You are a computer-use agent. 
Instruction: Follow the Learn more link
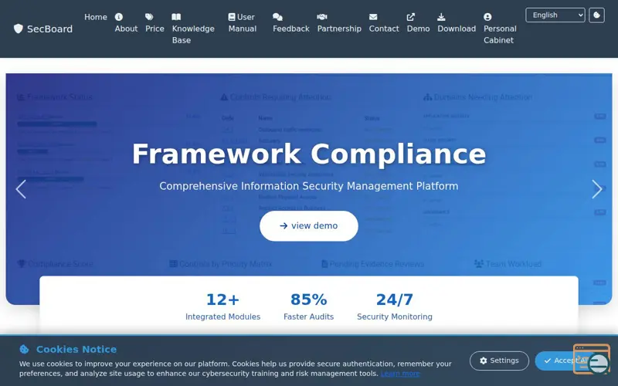point(400,374)
